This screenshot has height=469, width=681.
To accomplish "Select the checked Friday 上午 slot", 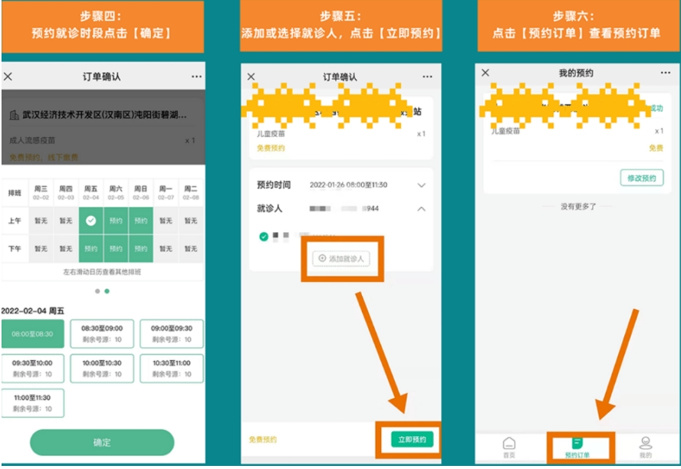I will pyautogui.click(x=90, y=221).
